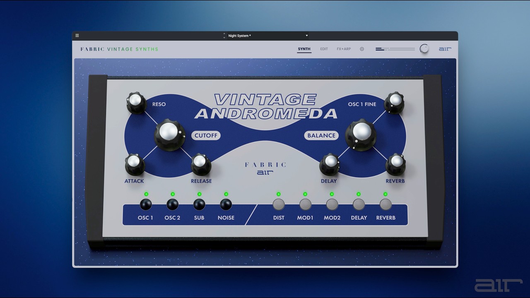
Task: Toggle the MOD1 effect button
Action: pos(305,204)
